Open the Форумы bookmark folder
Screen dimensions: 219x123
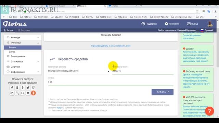(88, 17)
